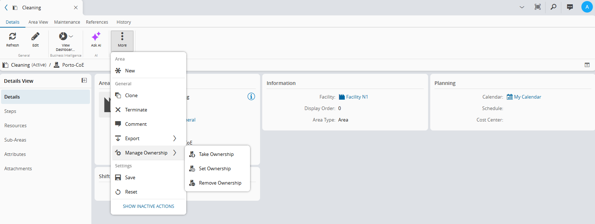This screenshot has height=224, width=595.
Task: Collapse the Details View panel
Action: [84, 80]
